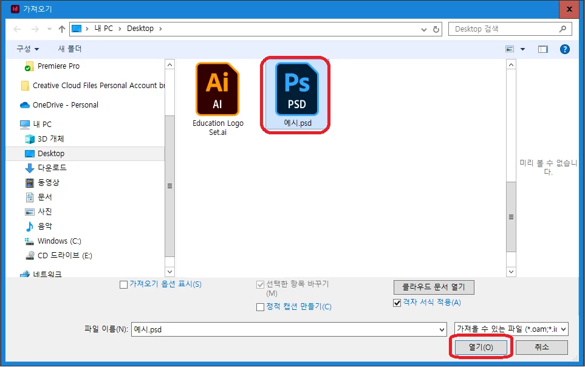Select Creative Cloud Files Personal Account folder
This screenshot has height=367, width=585.
93,86
